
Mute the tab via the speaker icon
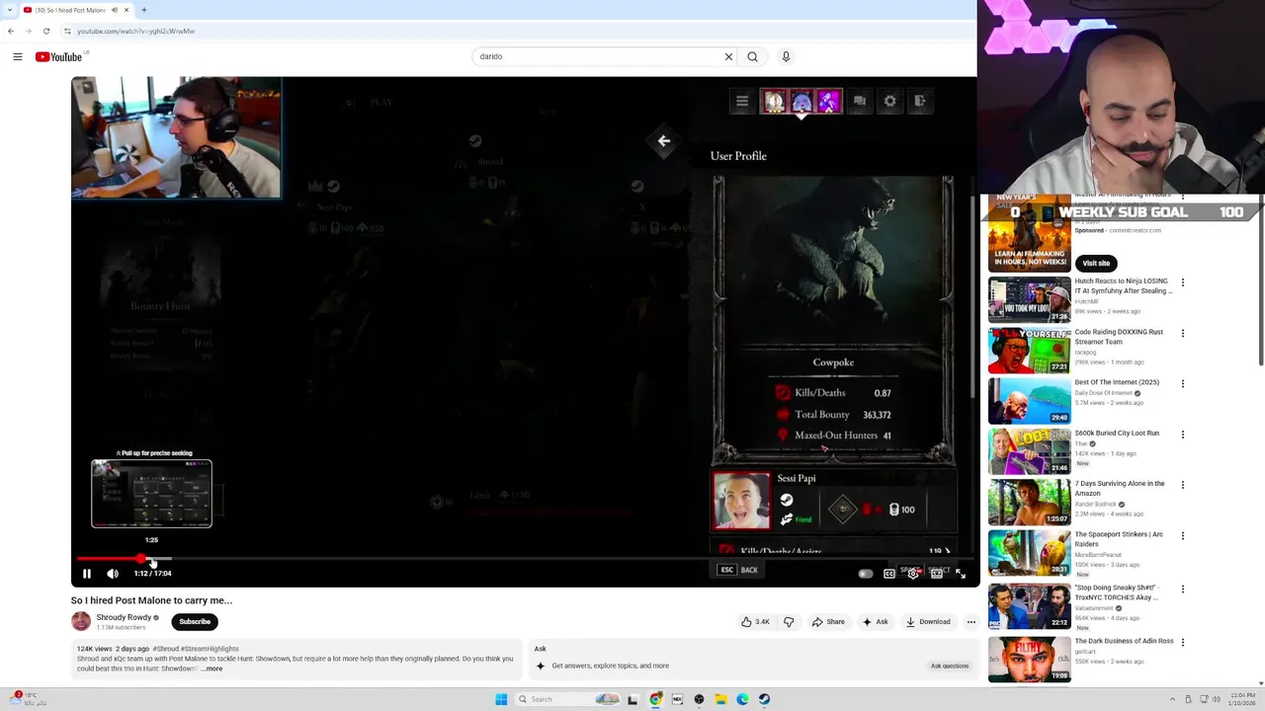click(114, 10)
